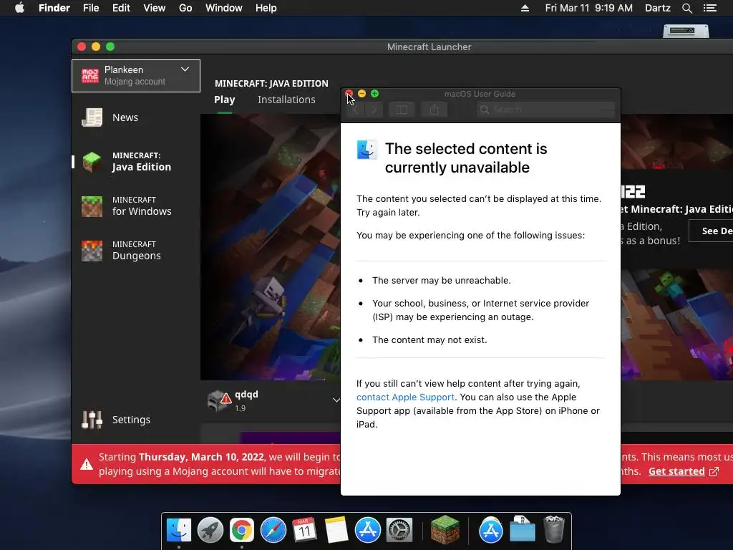Click forward arrow in macOS User Guide
733x550 pixels.
(x=374, y=110)
